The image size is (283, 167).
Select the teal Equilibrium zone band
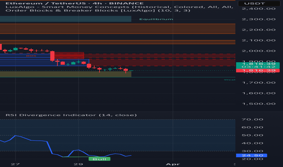[x=66, y=19]
